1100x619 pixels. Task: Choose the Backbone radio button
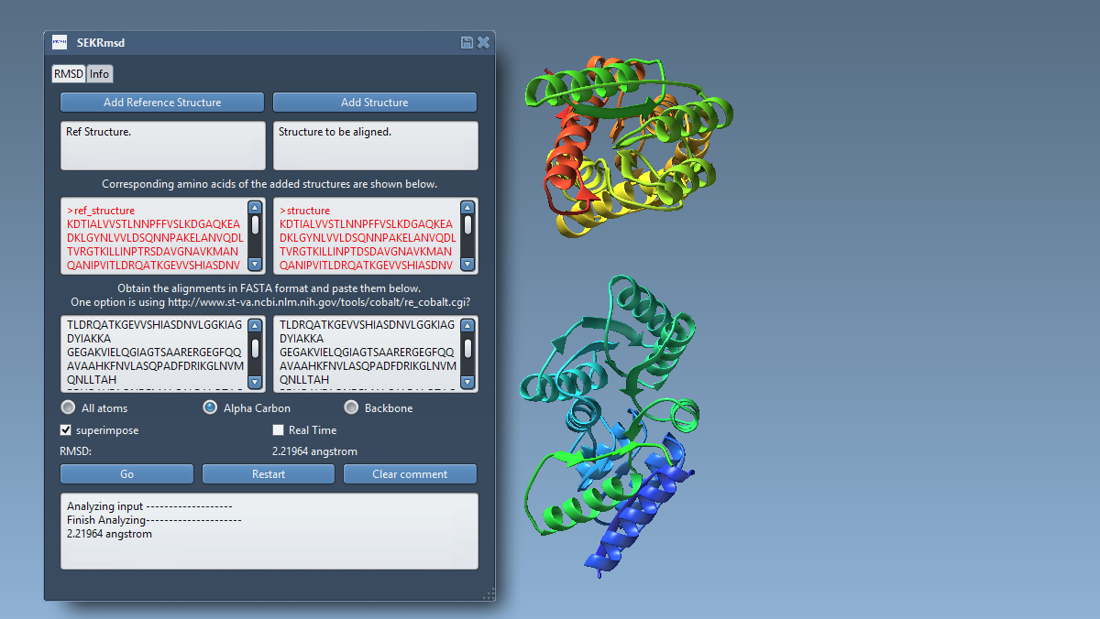351,407
